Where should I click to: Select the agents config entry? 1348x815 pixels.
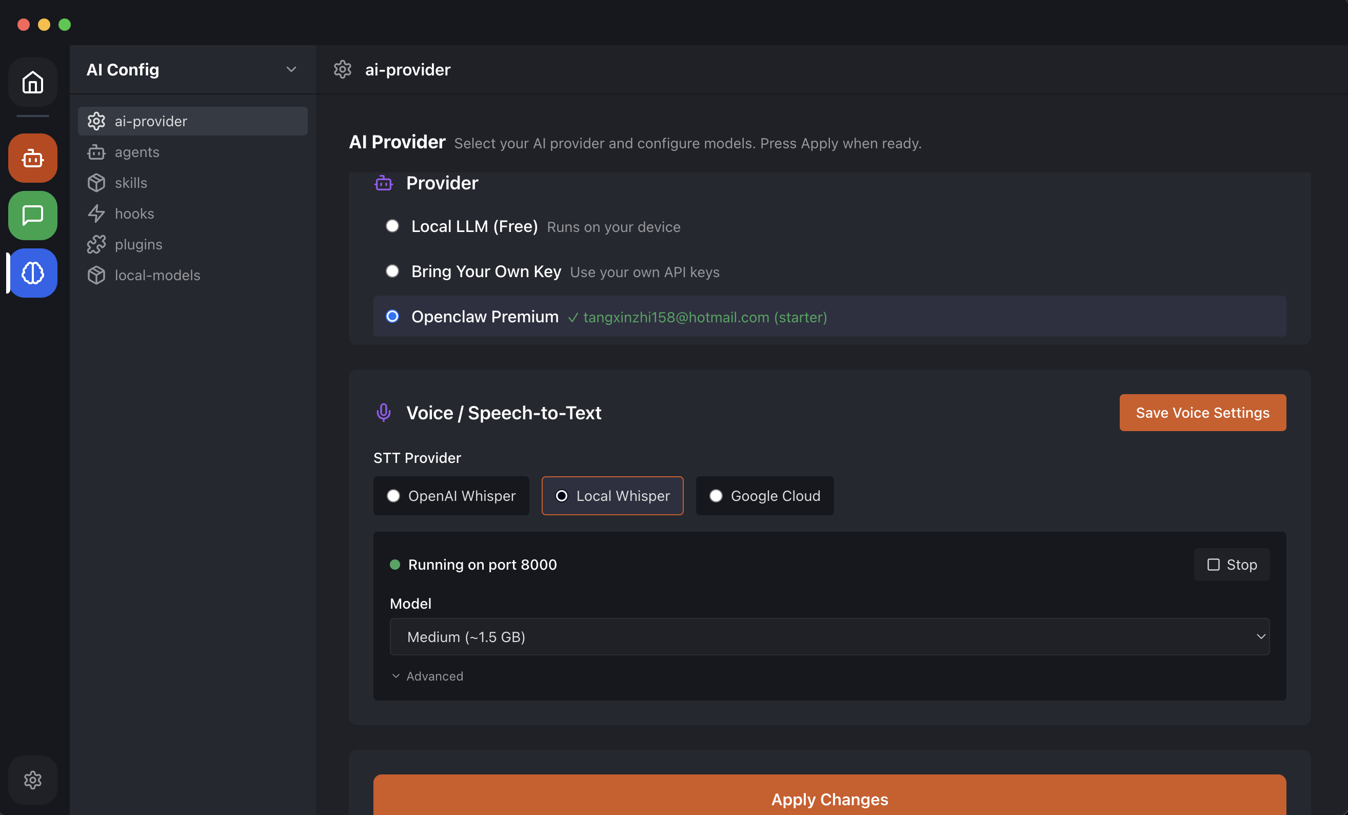click(x=137, y=152)
